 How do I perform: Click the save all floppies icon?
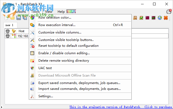pos(25,18)
